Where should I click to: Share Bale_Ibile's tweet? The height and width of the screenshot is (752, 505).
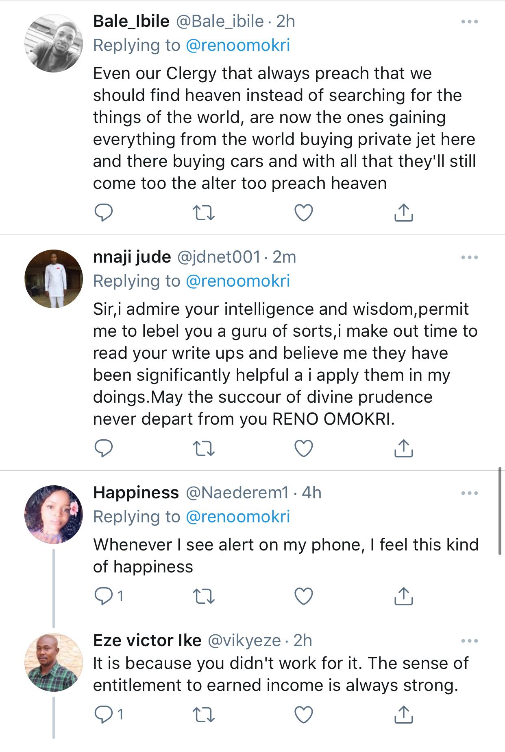pyautogui.click(x=404, y=213)
